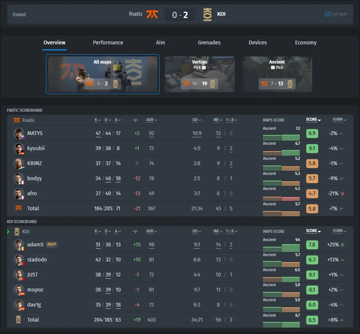Click MATYS's green 6.9 score badge

click(x=312, y=134)
